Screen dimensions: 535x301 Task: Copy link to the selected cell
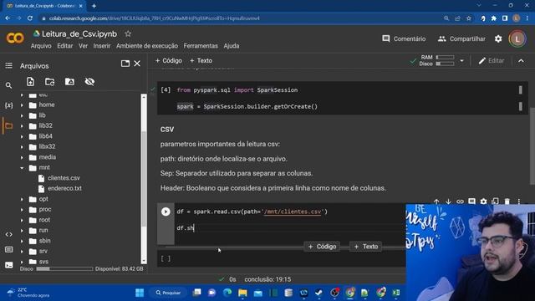[x=460, y=202]
